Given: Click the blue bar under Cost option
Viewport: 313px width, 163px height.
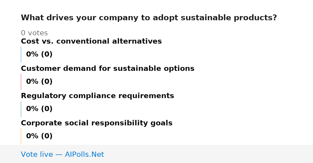Looking at the screenshot, I should [x=21, y=55].
